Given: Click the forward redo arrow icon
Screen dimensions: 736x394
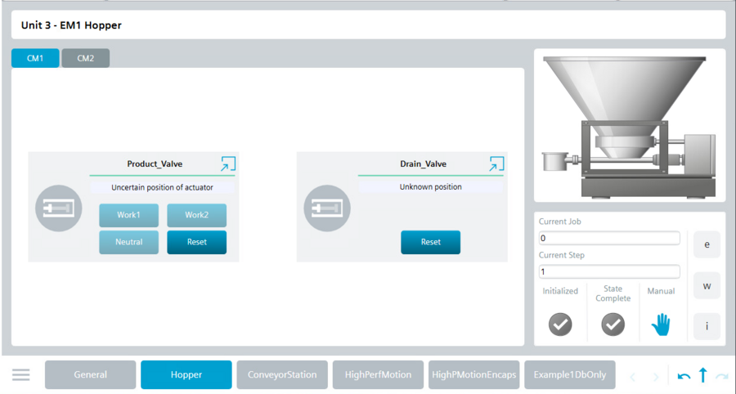Looking at the screenshot, I should tap(721, 376).
